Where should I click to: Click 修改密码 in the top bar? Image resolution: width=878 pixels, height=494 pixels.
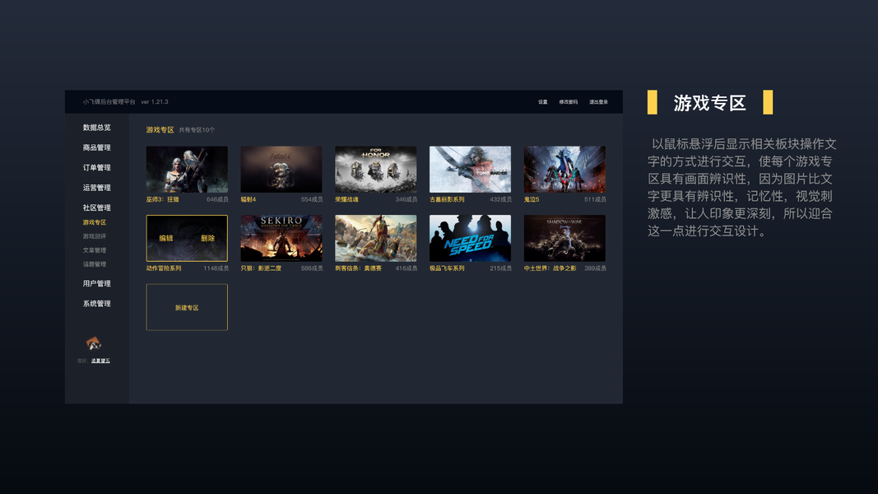569,102
